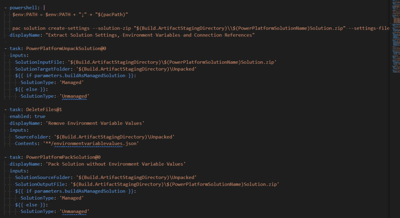Select the PowerPlatformPackSolution@0 task name
The image size is (400, 218).
coord(63,157)
